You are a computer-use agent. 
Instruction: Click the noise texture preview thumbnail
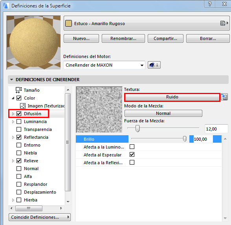(99, 109)
